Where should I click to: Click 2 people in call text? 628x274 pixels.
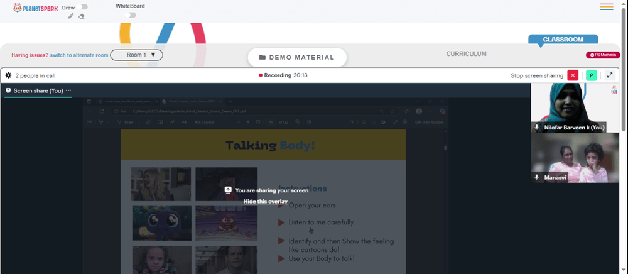(35, 75)
